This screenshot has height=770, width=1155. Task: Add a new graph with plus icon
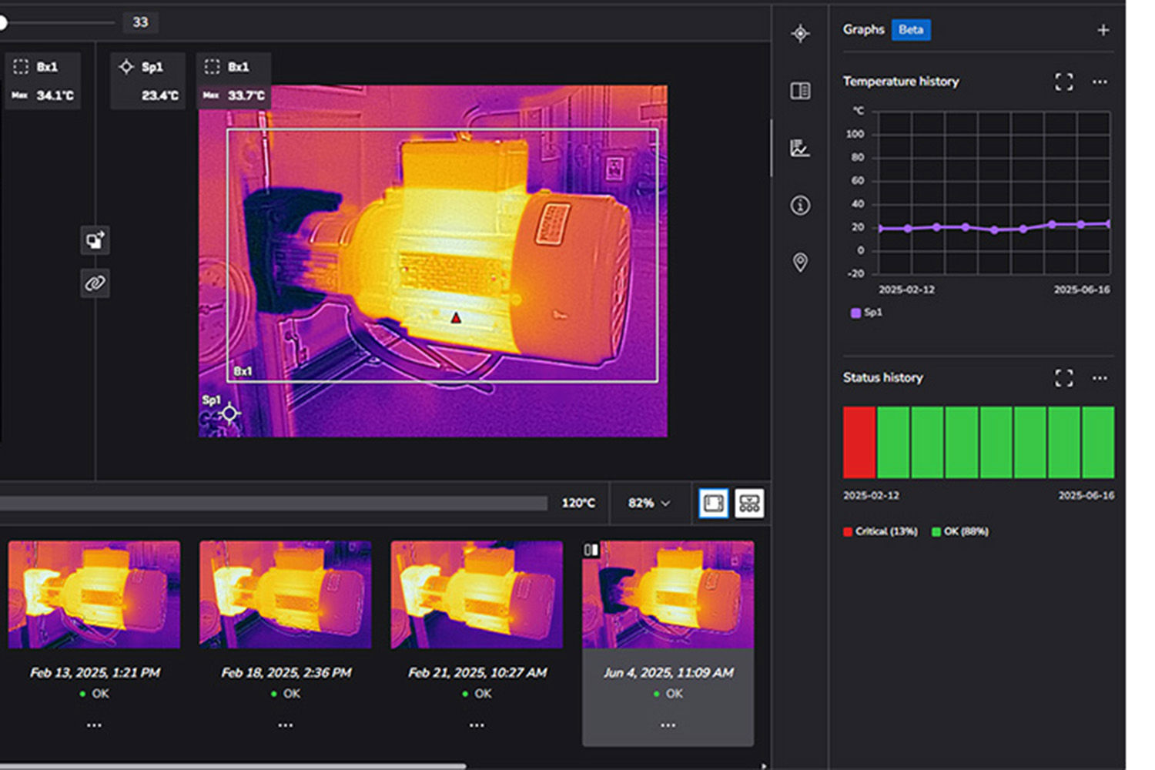[1103, 30]
